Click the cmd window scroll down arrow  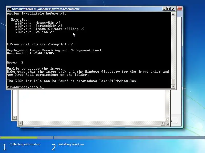click(173, 86)
